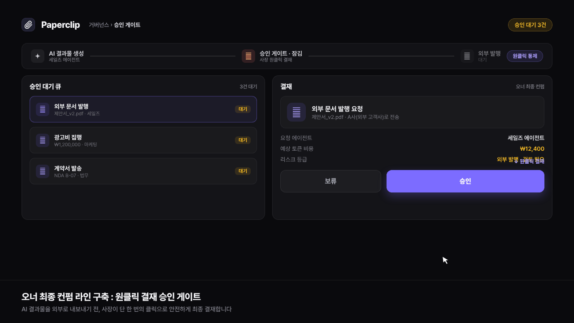This screenshot has height=323, width=574.
Task: Click the 대기 badge on 광고비 집행
Action: [x=243, y=140]
